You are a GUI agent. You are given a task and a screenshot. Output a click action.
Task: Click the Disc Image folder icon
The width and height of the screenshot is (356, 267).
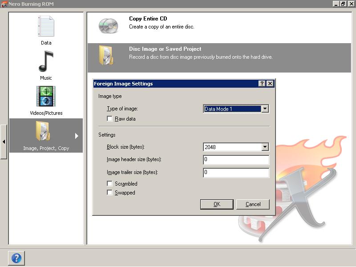(x=106, y=55)
